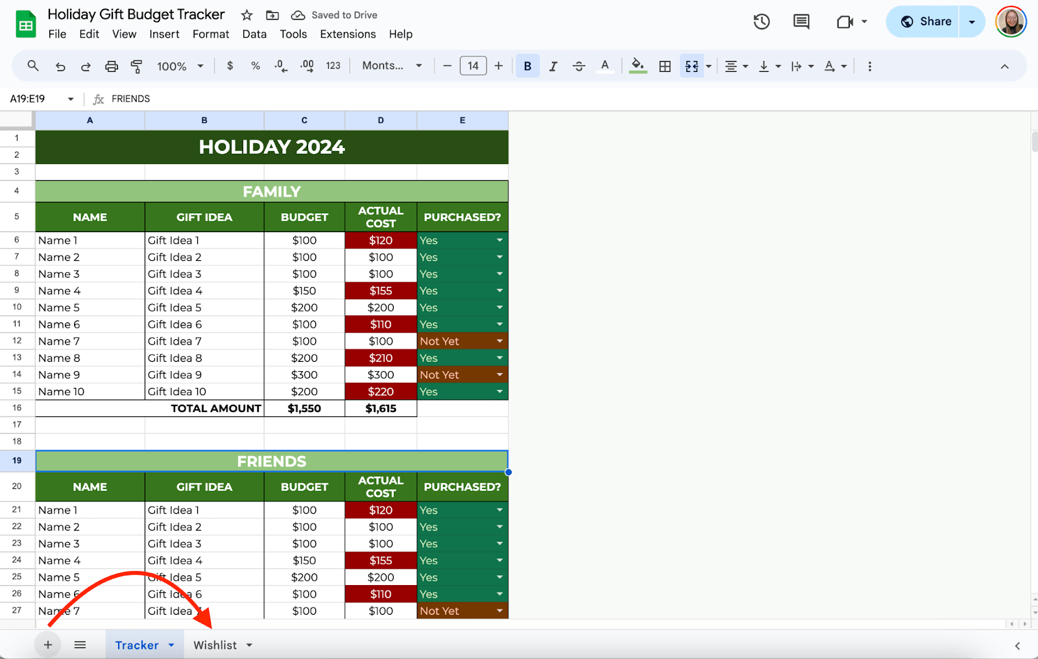Open the comments panel icon

coord(801,22)
